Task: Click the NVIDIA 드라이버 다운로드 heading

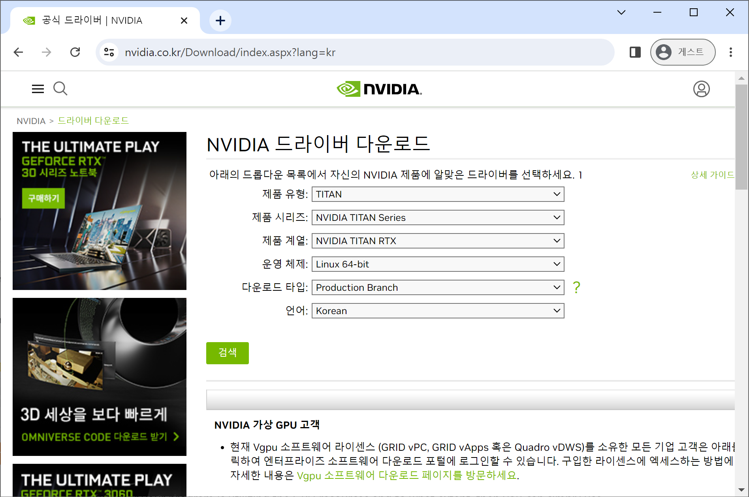Action: pos(318,144)
